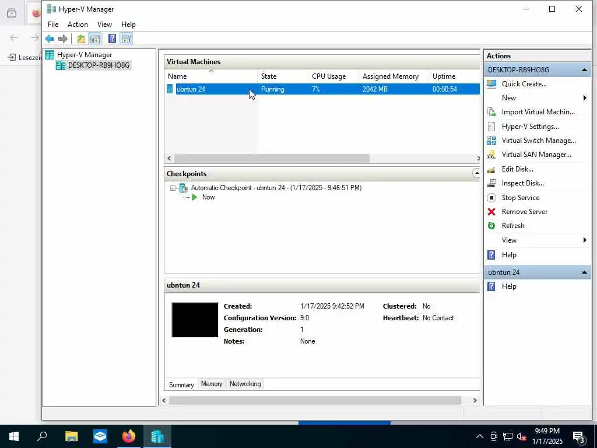Viewport: 597px width, 448px height.
Task: Switch to the Summary tab
Action: (181, 385)
